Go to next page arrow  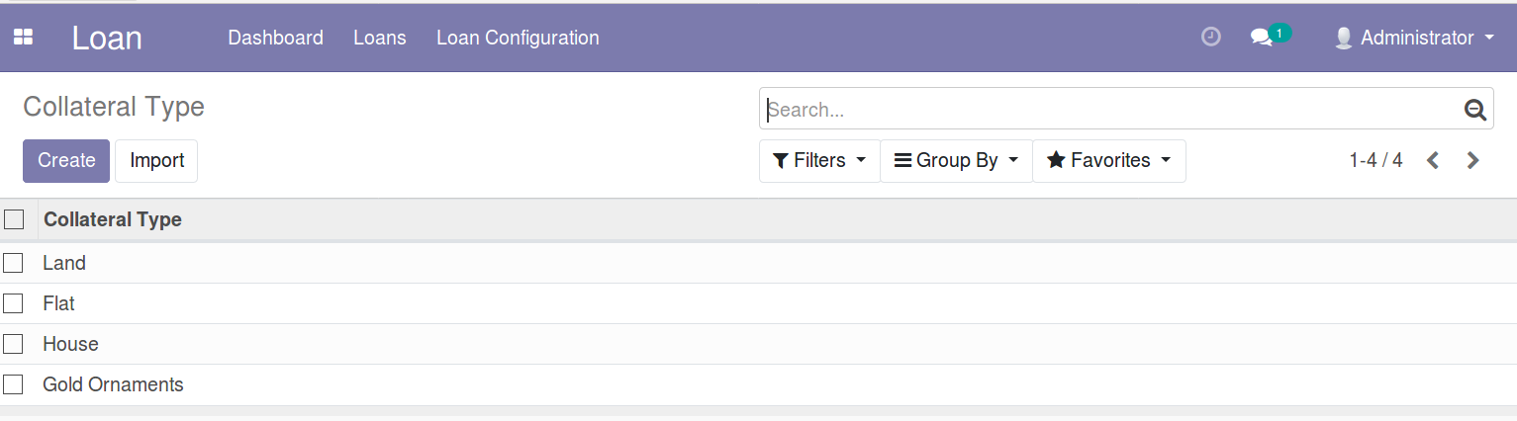click(1472, 160)
